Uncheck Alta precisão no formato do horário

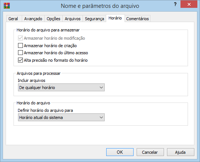[20, 60]
